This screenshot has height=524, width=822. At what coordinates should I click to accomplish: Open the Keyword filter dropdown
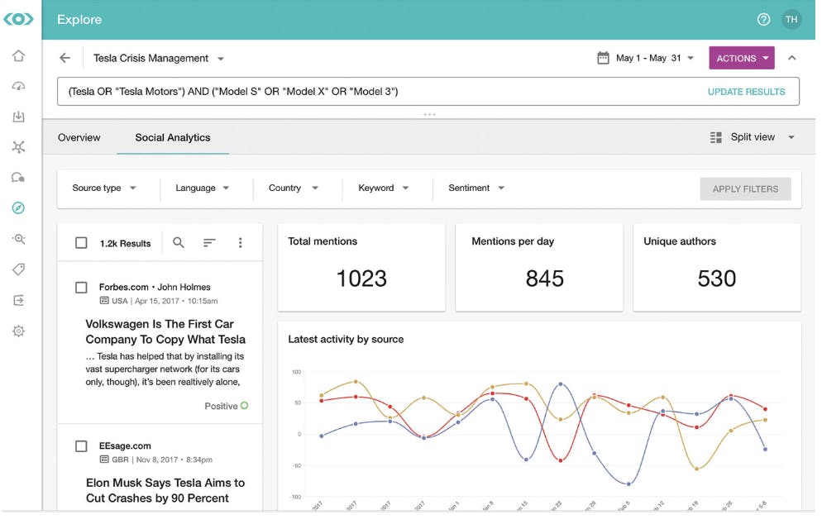[383, 188]
